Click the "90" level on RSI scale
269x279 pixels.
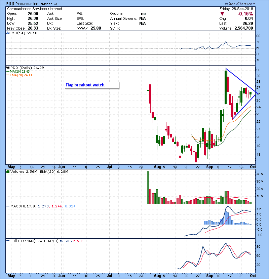point(258,36)
